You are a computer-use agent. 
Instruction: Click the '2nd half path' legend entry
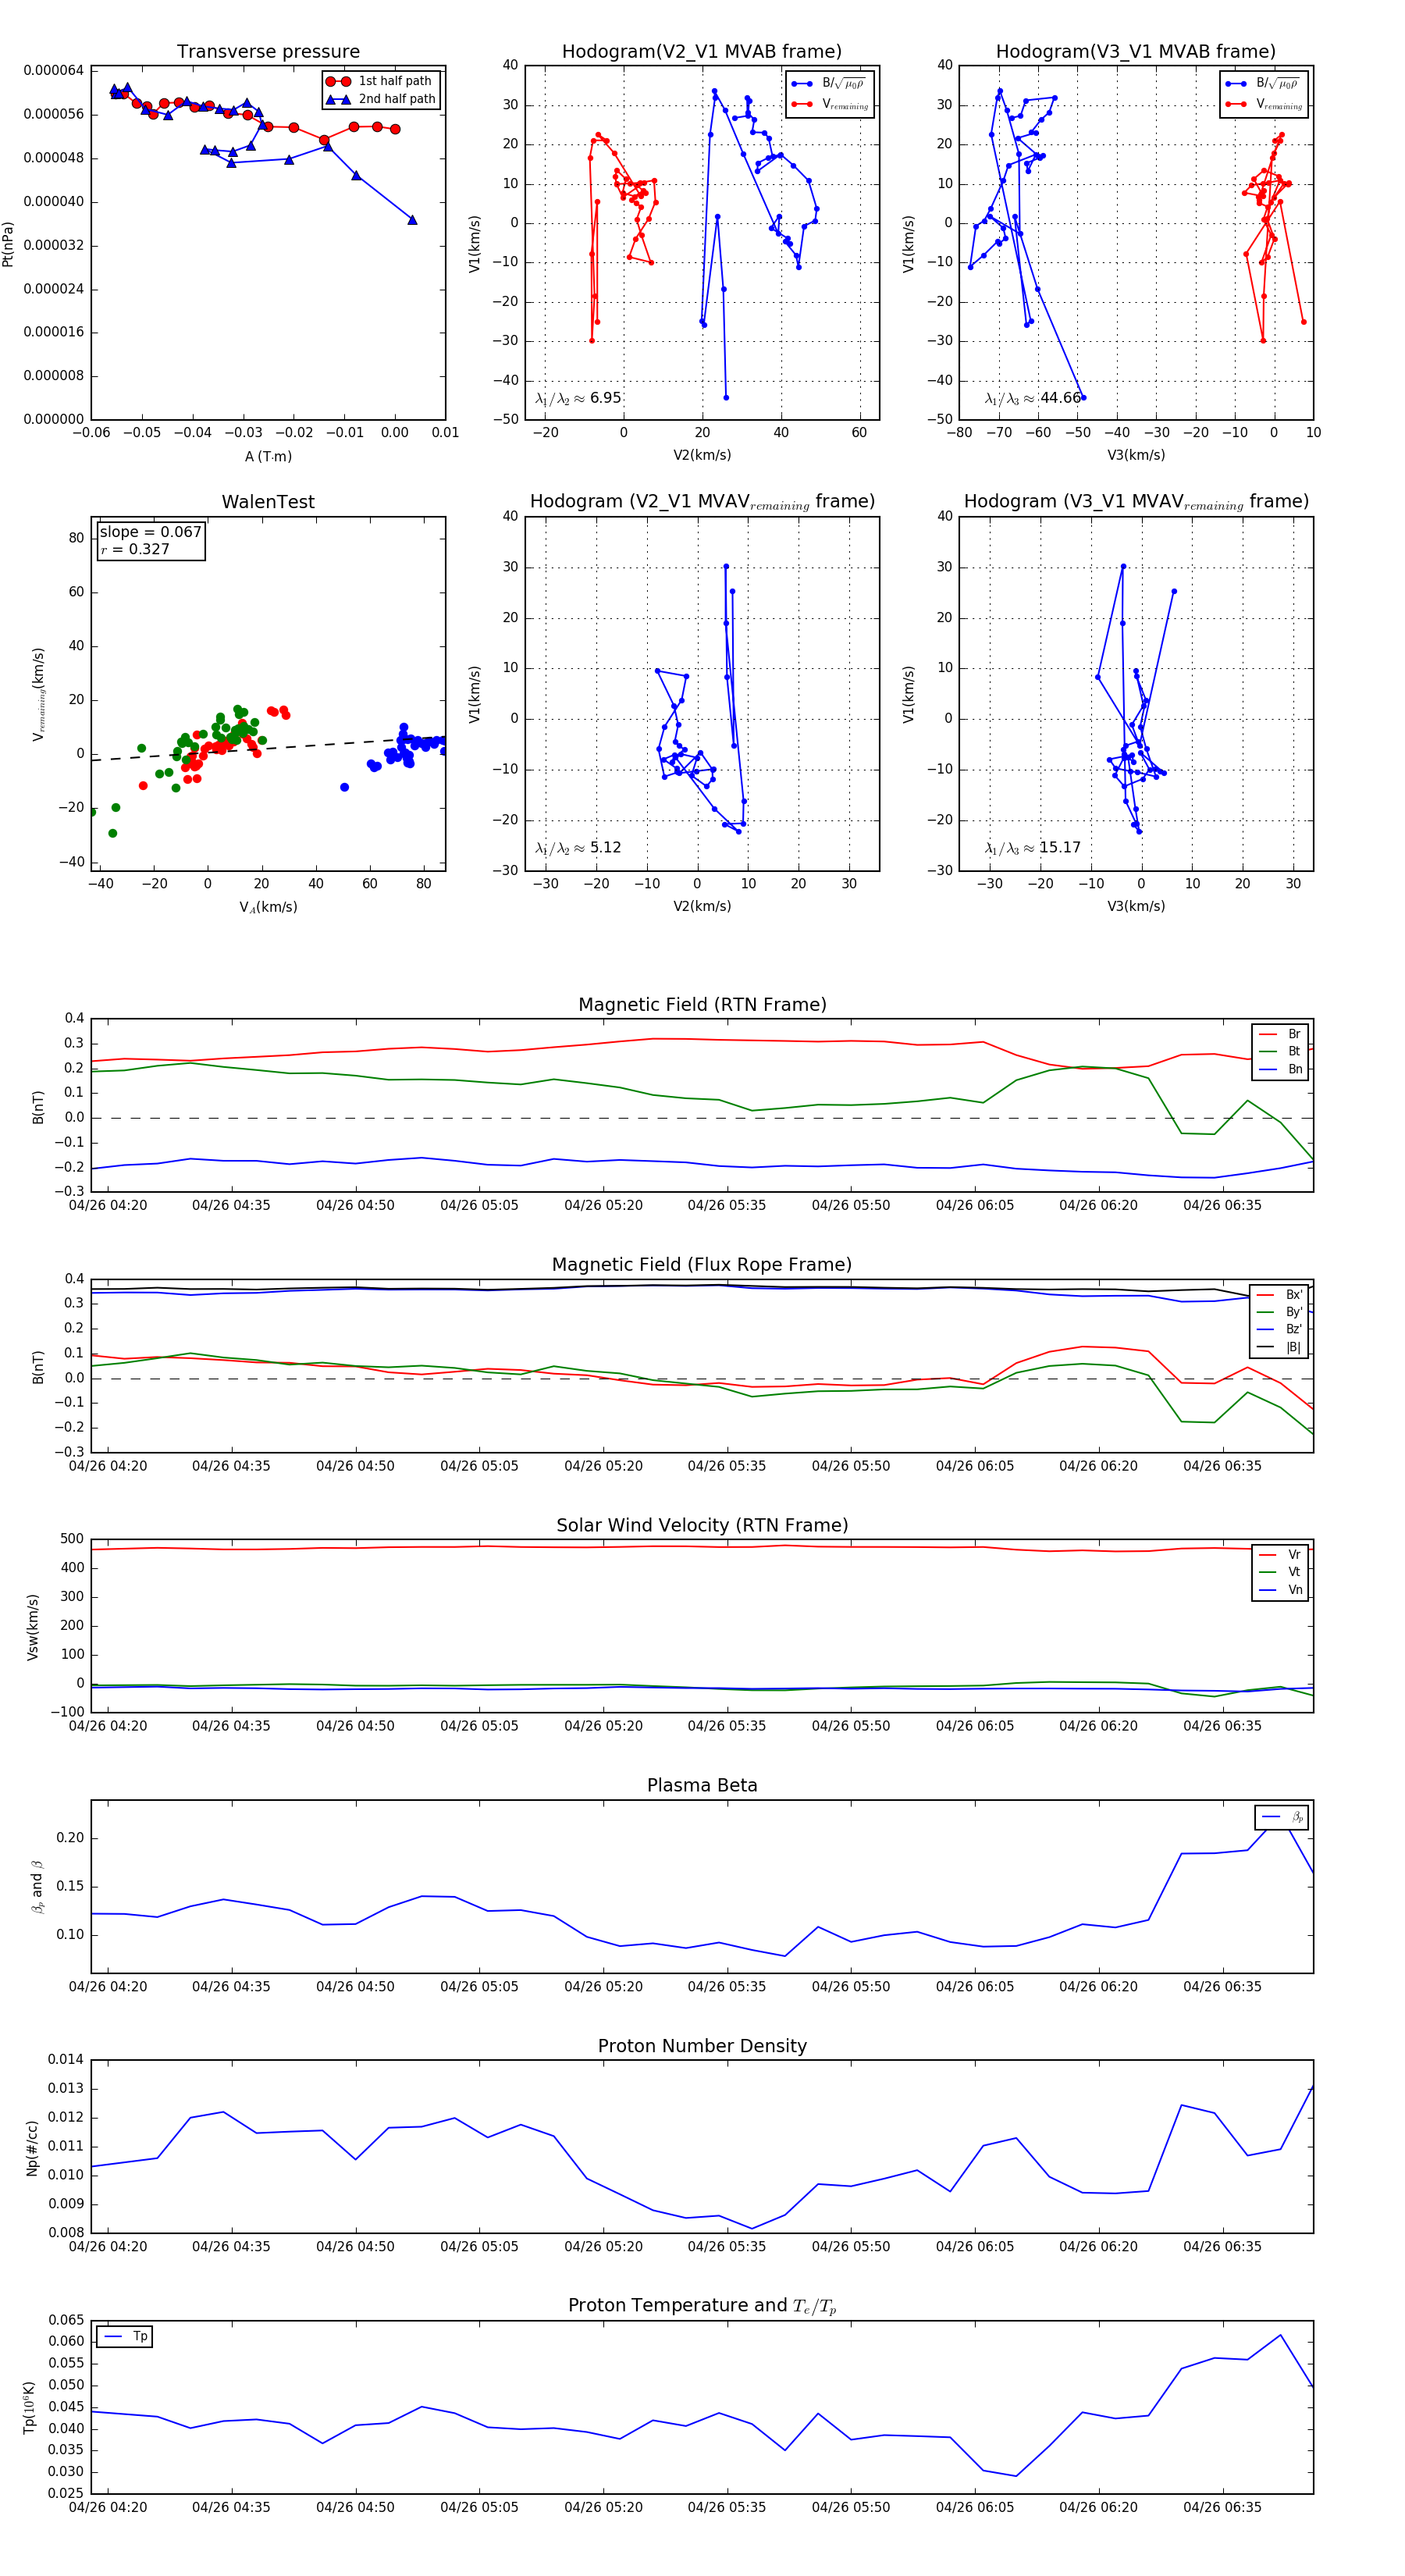(x=381, y=99)
